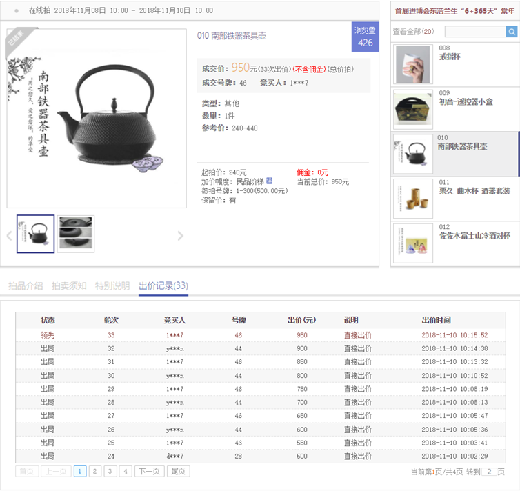
Task: Select page 1 in pagination
Action: click(x=80, y=471)
